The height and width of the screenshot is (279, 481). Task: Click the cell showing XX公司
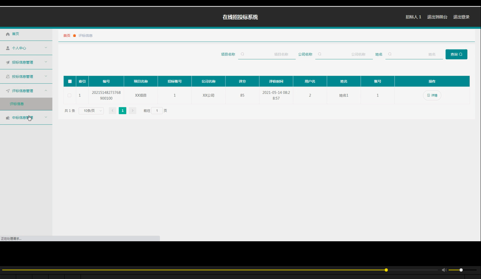[208, 95]
